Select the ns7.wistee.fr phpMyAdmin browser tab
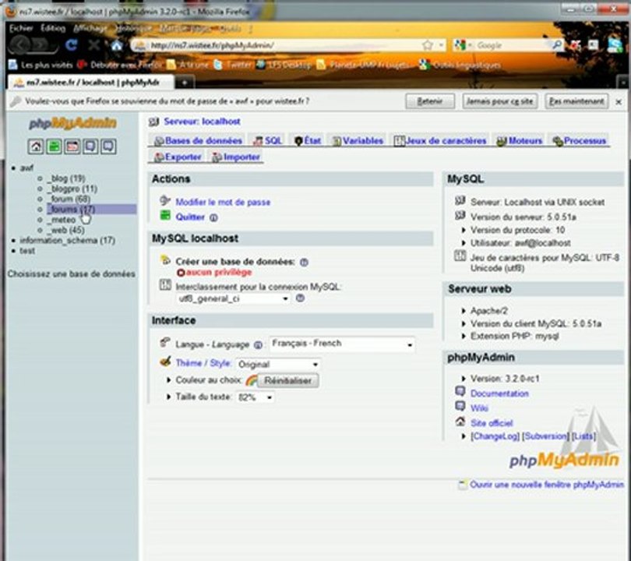631x561 pixels. pos(91,83)
